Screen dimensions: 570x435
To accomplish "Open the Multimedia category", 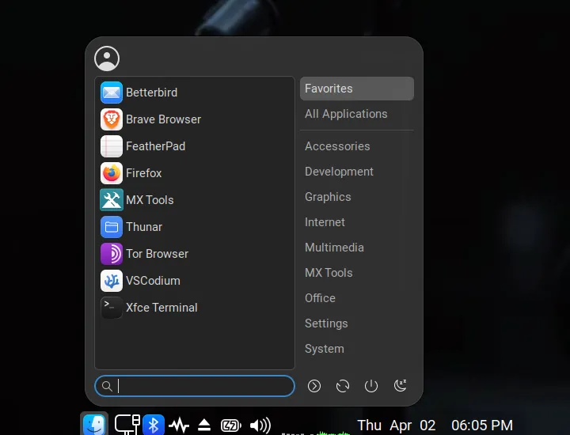I will 357,248.
